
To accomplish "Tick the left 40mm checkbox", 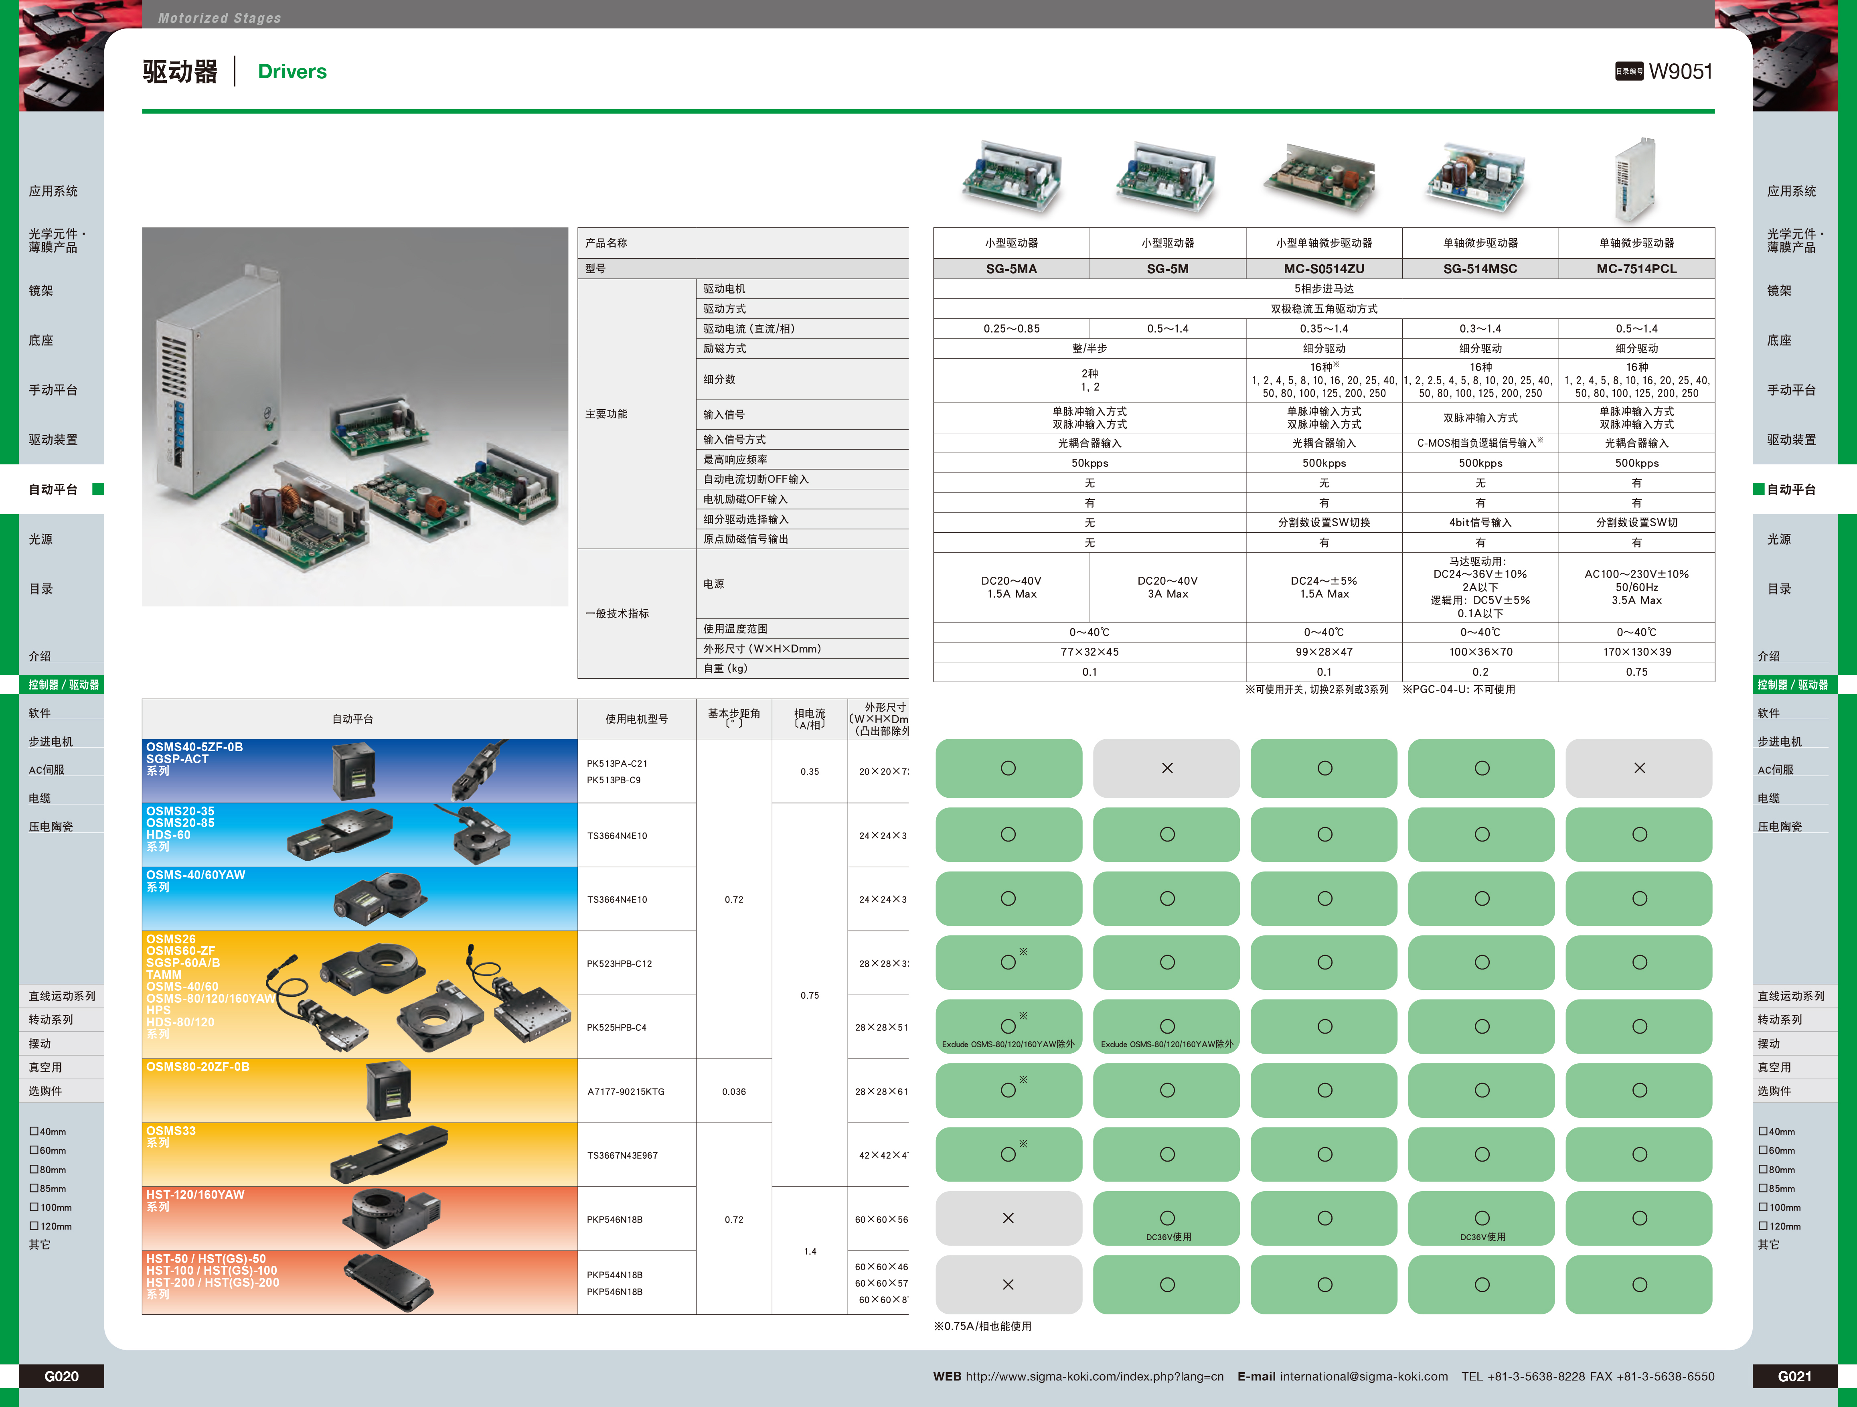I will click(x=34, y=1131).
